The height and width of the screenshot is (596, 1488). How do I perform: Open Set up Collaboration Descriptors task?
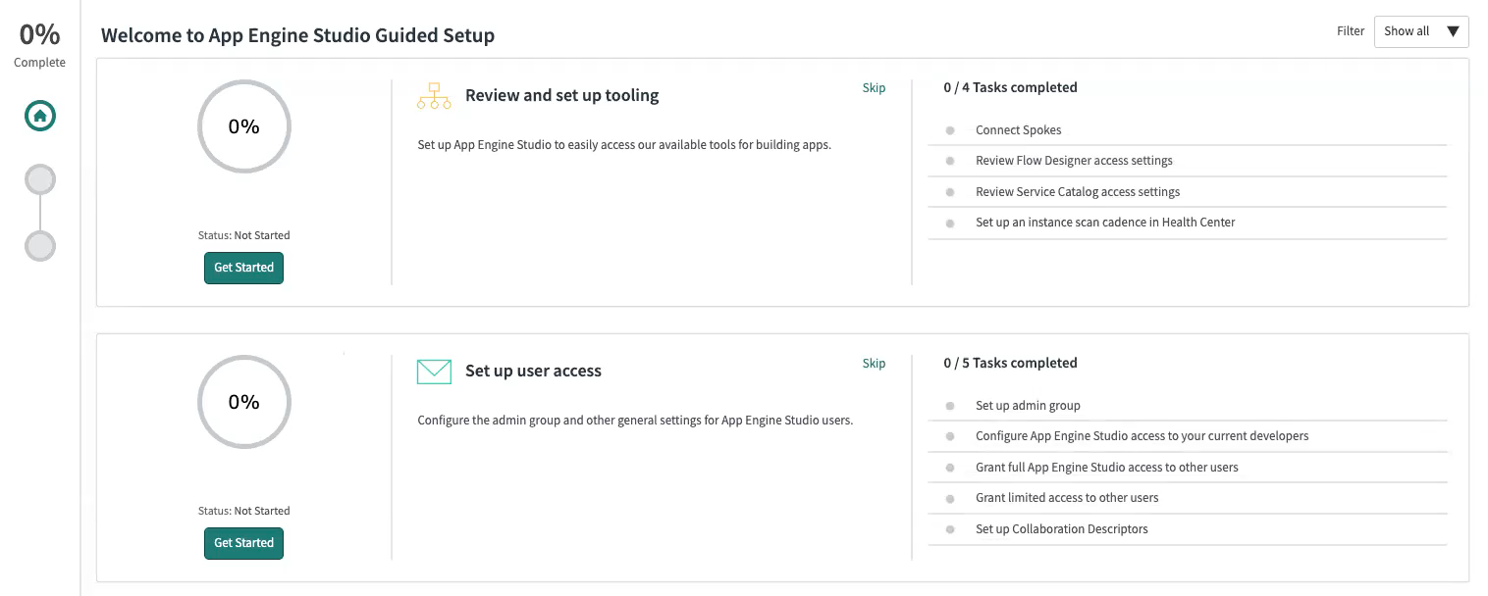(1061, 529)
